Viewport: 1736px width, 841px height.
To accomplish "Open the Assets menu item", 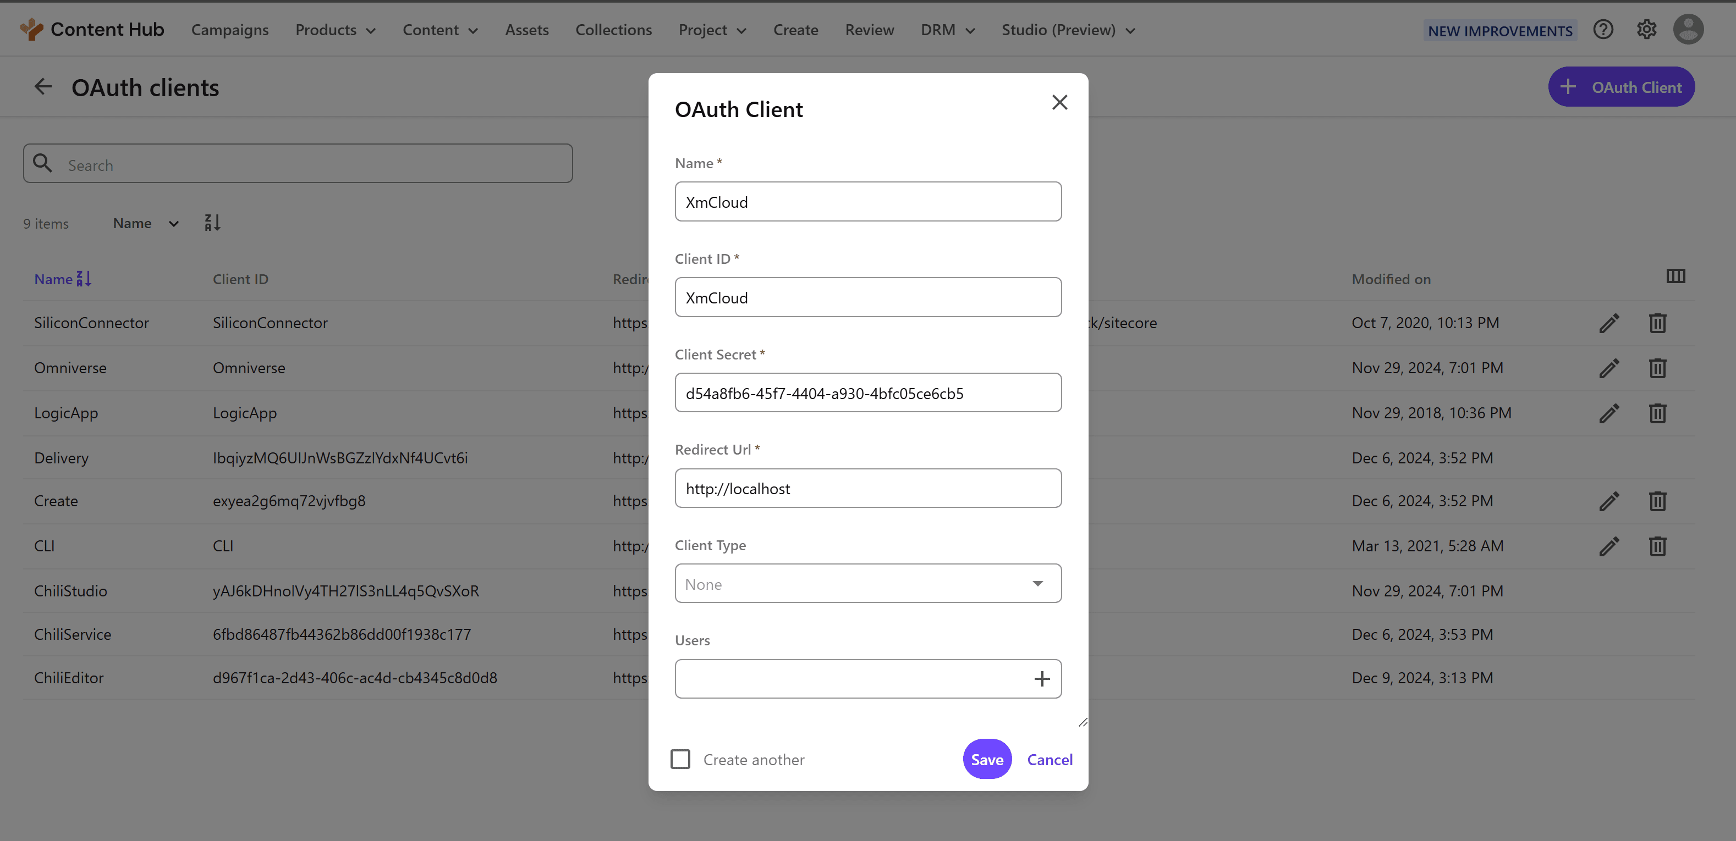I will (x=526, y=30).
